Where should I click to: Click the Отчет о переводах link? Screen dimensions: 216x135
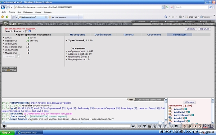pos(181,24)
